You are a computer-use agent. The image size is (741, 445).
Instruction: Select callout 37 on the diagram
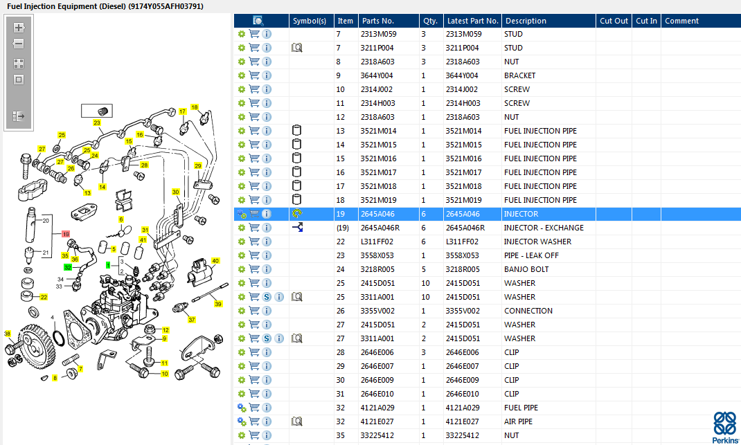tap(192, 320)
